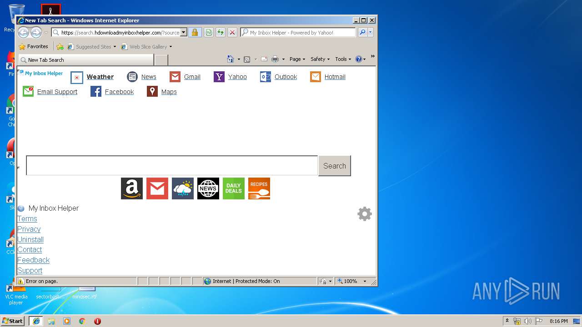Open the Safety menu
This screenshot has width=582, height=327.
click(x=321, y=59)
